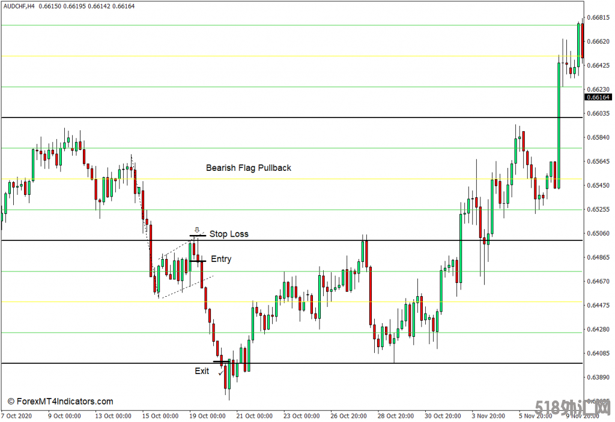The image size is (615, 422).
Task: Click the 0.65450 price axis label
Action: [599, 185]
